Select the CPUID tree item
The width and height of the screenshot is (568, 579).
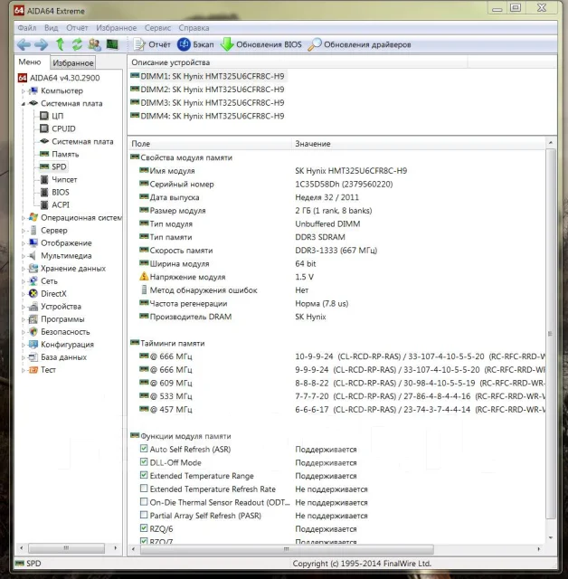pos(63,128)
